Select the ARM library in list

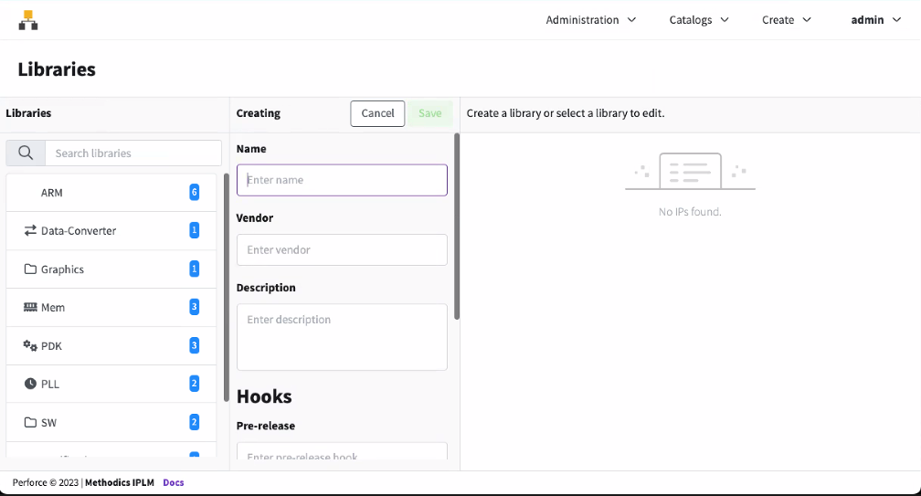[52, 193]
